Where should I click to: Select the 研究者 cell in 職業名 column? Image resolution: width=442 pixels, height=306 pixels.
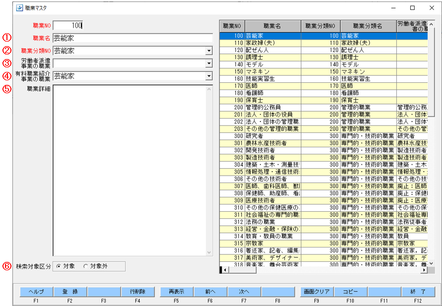[272, 136]
